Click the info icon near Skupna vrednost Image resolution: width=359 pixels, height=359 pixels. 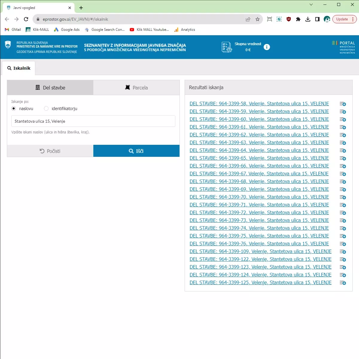point(267,47)
